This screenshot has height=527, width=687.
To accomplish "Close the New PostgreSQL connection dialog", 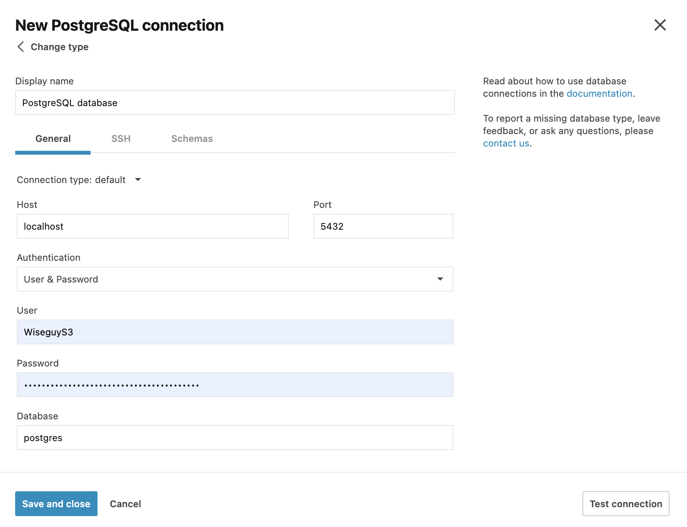I will tap(660, 25).
